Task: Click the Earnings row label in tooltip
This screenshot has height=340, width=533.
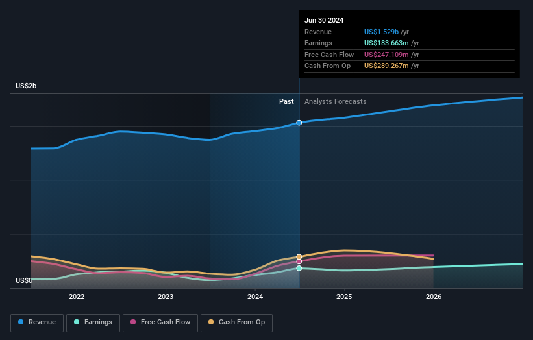Action: [x=318, y=43]
